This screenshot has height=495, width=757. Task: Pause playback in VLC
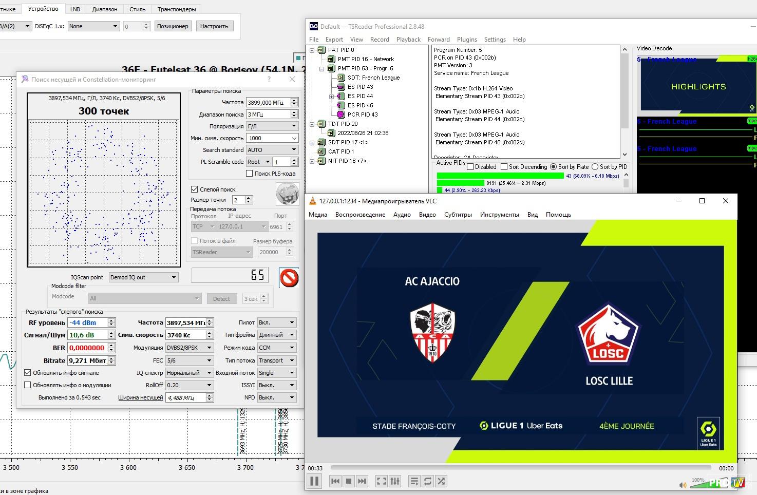(x=314, y=481)
